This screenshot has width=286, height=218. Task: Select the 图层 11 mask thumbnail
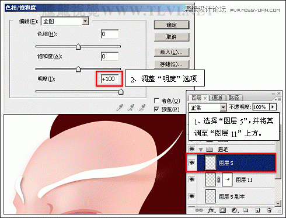coord(227,179)
